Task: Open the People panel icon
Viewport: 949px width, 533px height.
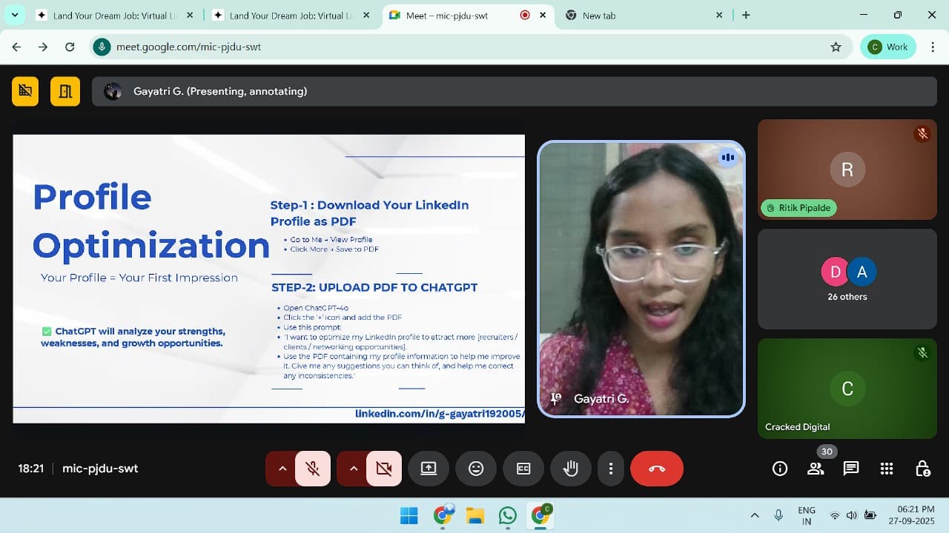Action: pyautogui.click(x=816, y=469)
